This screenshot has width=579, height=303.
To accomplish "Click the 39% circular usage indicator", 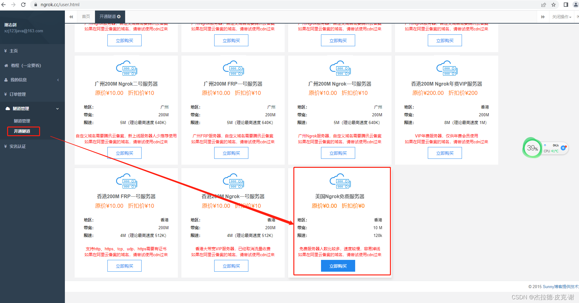I will click(532, 148).
